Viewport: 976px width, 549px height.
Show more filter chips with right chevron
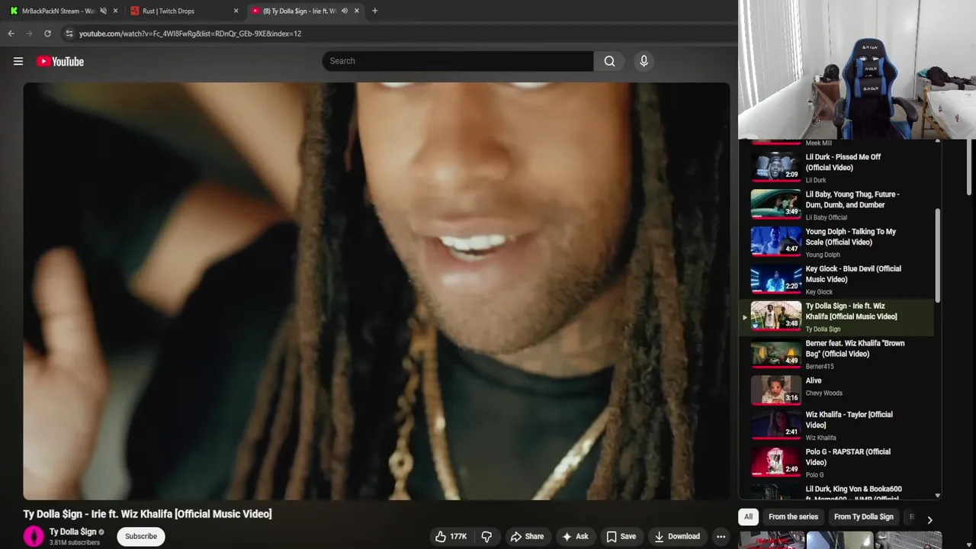pyautogui.click(x=929, y=520)
